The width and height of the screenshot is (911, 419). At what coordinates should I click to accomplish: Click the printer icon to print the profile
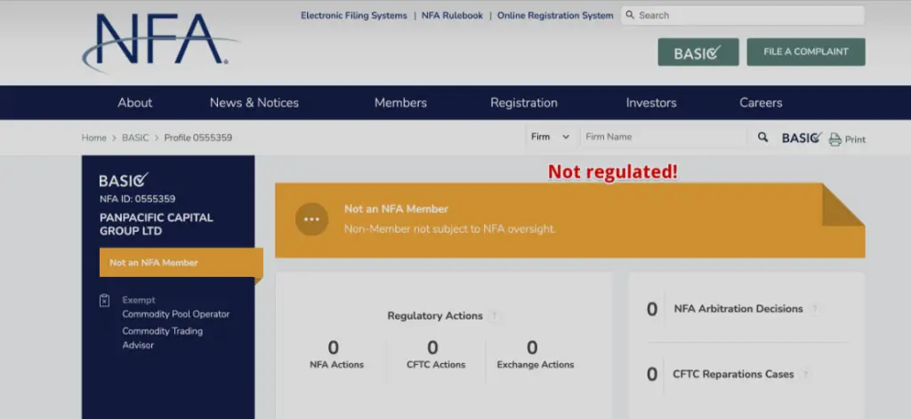[834, 139]
